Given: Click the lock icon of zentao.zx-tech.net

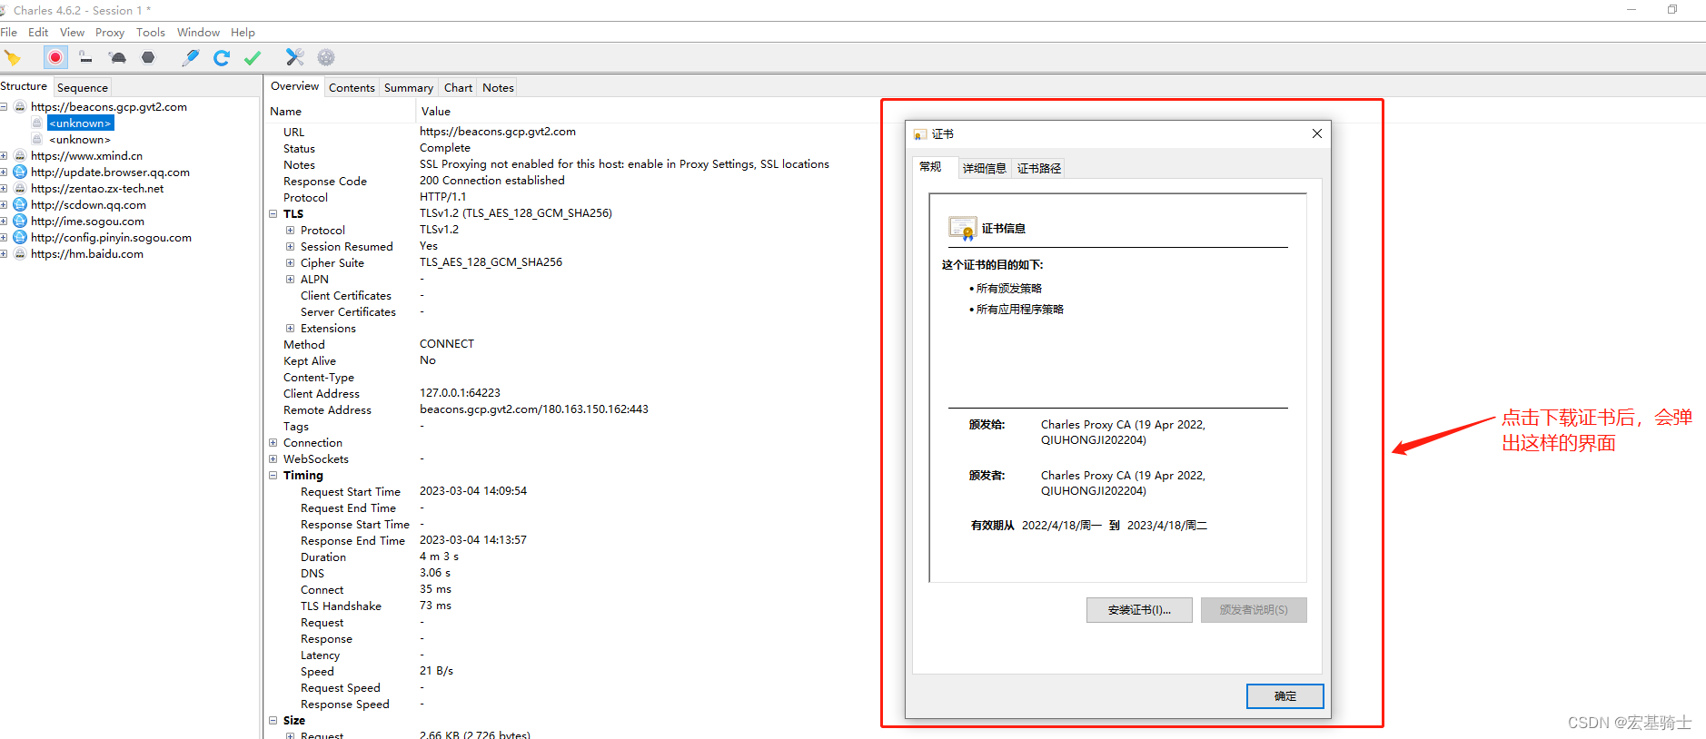Looking at the screenshot, I should pyautogui.click(x=20, y=188).
